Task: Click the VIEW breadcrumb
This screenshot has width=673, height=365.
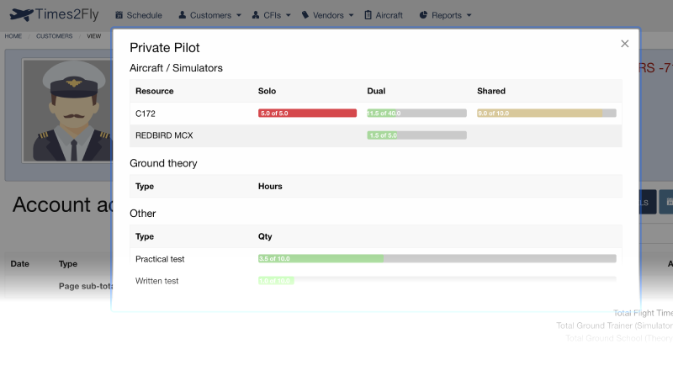Action: pos(94,36)
